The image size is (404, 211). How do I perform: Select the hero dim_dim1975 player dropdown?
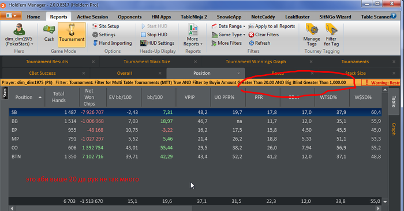point(19,35)
